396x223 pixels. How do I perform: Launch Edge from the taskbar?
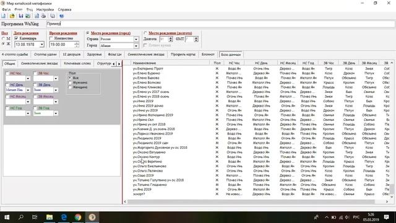[64, 217]
